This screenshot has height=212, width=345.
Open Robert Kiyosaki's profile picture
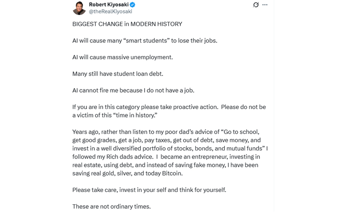pyautogui.click(x=79, y=8)
